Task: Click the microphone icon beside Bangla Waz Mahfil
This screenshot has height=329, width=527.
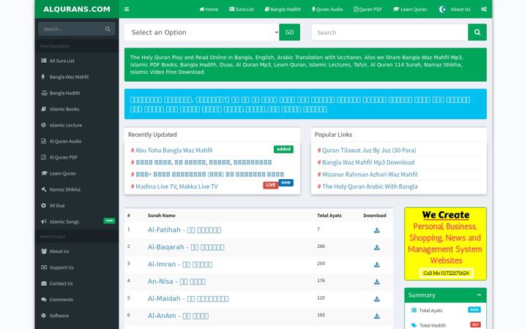Action: pyautogui.click(x=43, y=77)
